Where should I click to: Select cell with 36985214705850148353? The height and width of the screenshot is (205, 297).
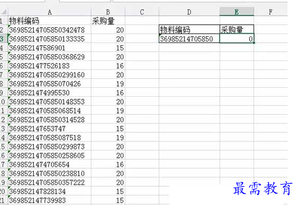(49, 101)
